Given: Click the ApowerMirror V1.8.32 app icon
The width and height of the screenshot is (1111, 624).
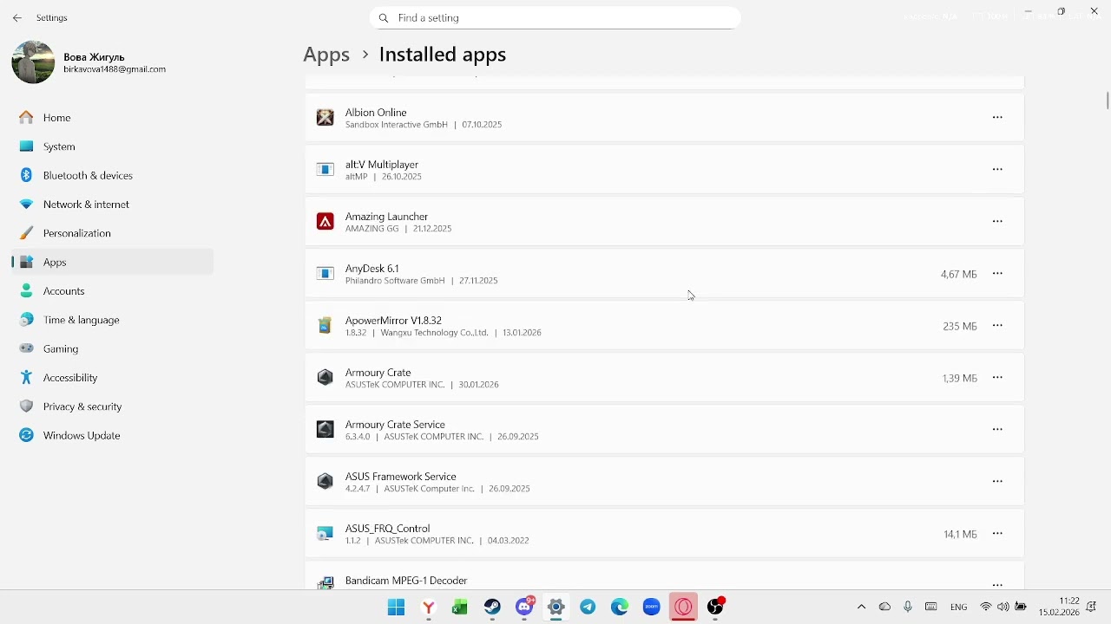Looking at the screenshot, I should (325, 326).
